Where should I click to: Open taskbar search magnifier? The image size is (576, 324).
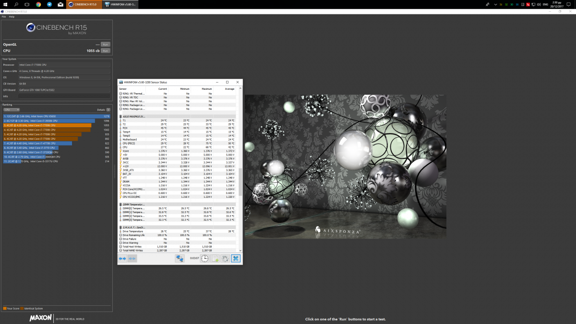coord(16,4)
